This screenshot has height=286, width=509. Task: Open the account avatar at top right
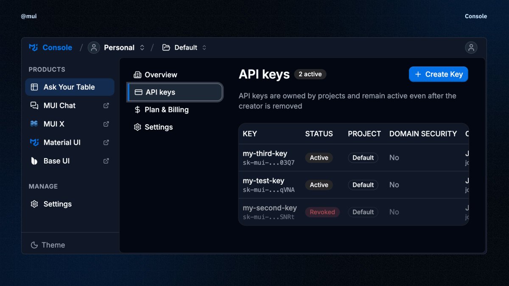pyautogui.click(x=471, y=47)
